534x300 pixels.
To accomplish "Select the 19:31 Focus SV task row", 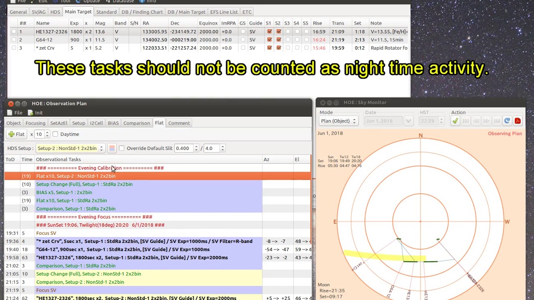I will pyautogui.click(x=158, y=233).
